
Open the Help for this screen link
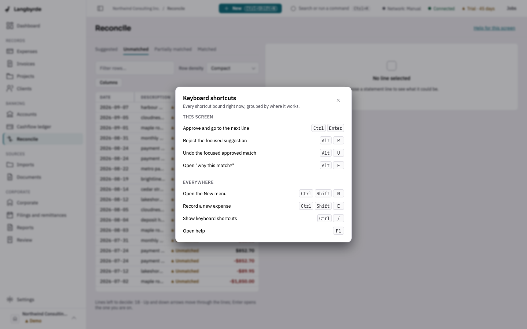494,28
